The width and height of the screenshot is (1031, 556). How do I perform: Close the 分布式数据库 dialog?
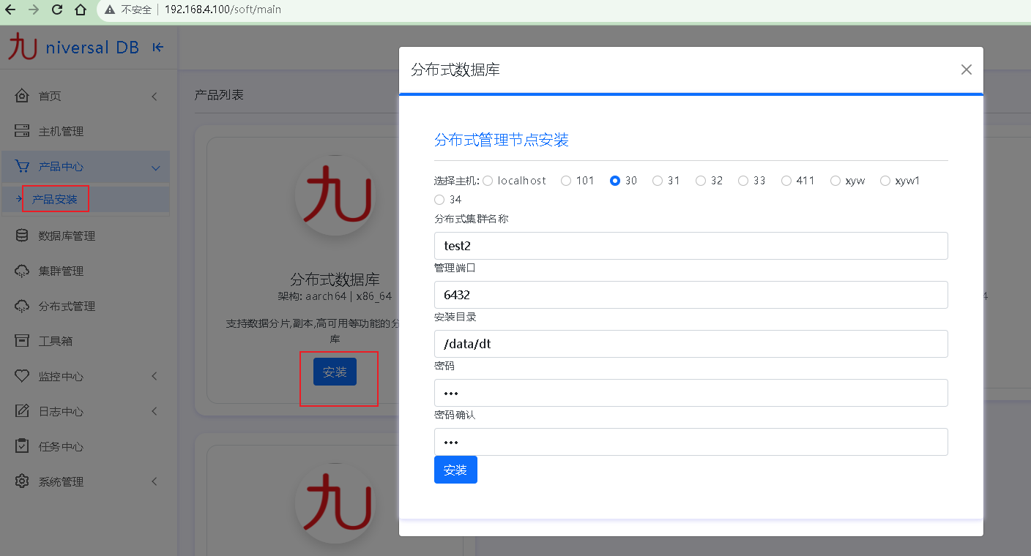(x=966, y=69)
